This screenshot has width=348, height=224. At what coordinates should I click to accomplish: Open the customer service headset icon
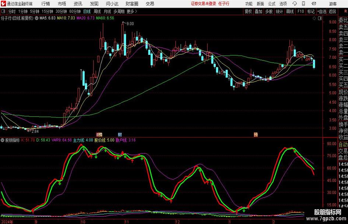click(295, 4)
